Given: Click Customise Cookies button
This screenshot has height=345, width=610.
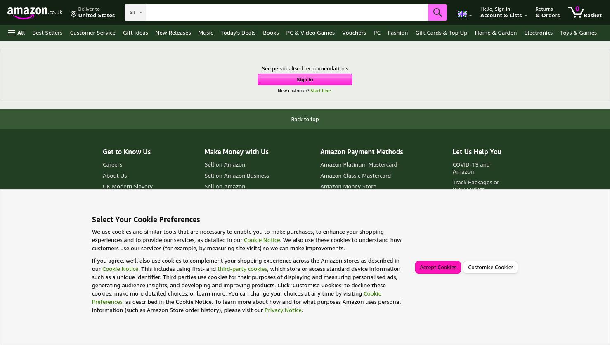Looking at the screenshot, I should [x=491, y=267].
